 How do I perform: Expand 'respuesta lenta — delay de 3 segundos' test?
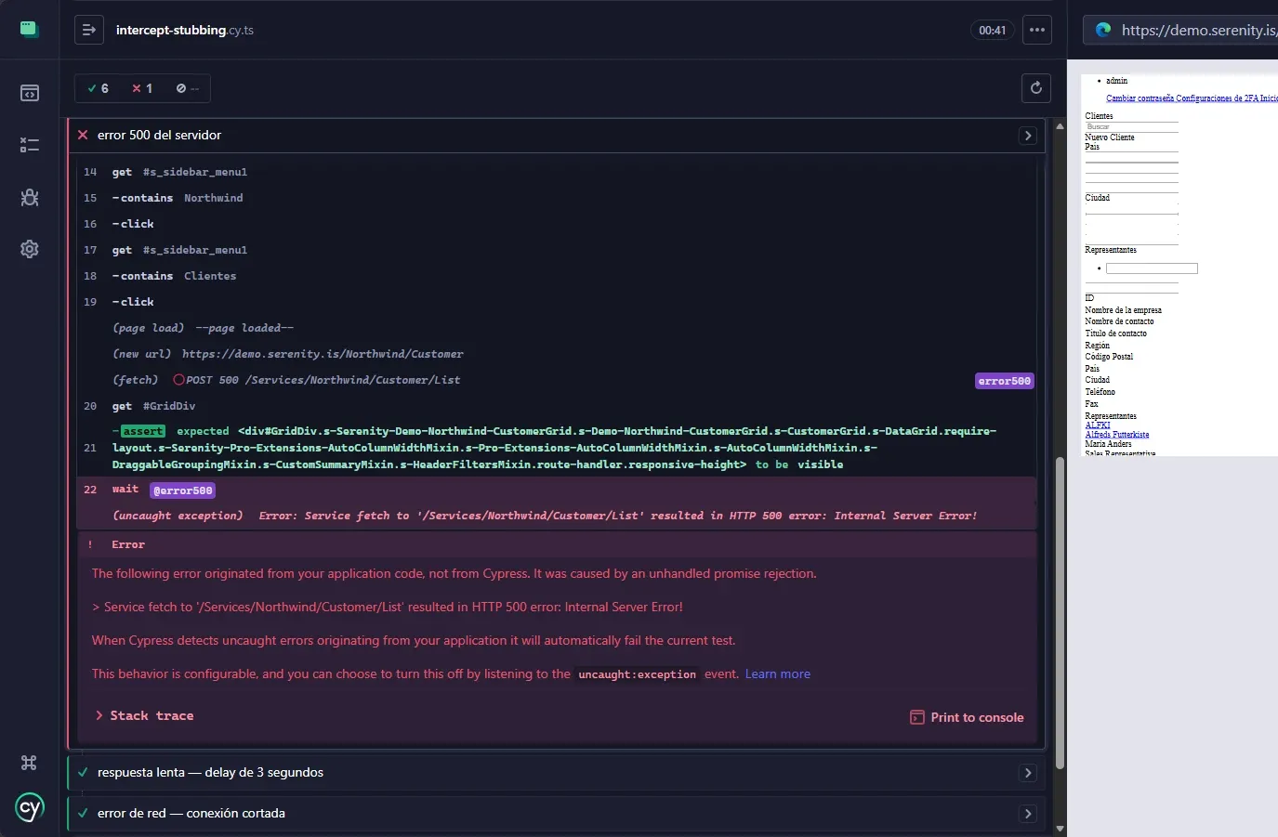point(556,773)
